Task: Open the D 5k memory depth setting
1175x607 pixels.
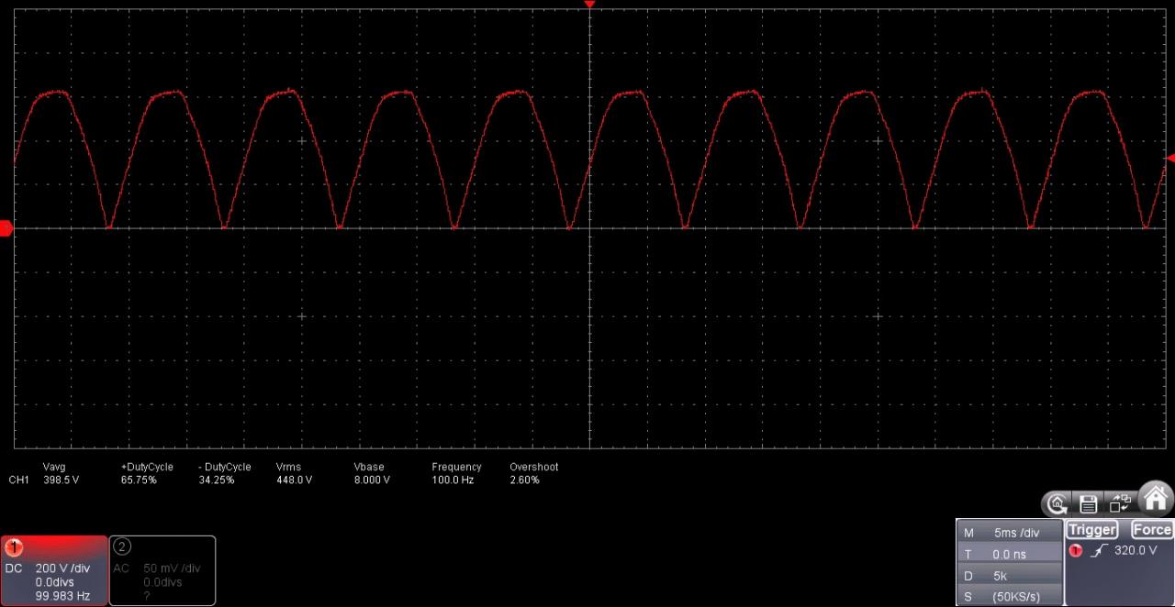Action: 1009,576
